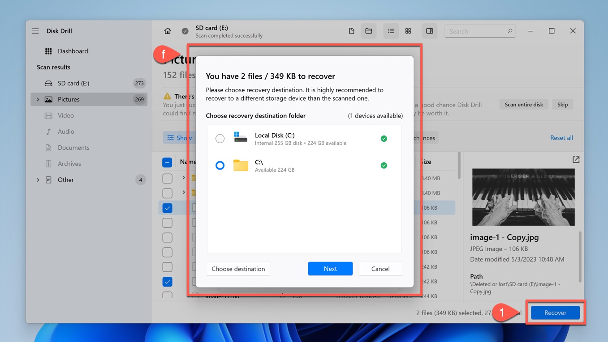Open Documents category in sidebar
608x342 pixels.
89,148
